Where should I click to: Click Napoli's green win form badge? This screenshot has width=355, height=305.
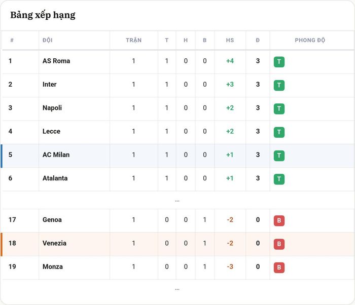point(279,109)
